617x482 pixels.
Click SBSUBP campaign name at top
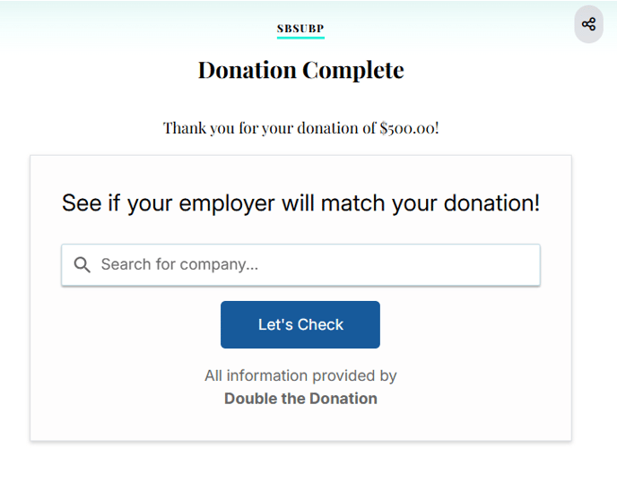click(x=300, y=29)
